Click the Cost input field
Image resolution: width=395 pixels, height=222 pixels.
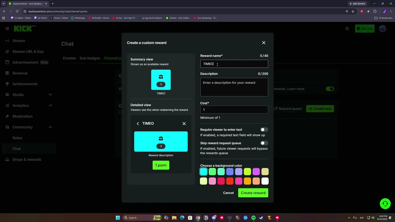234,110
